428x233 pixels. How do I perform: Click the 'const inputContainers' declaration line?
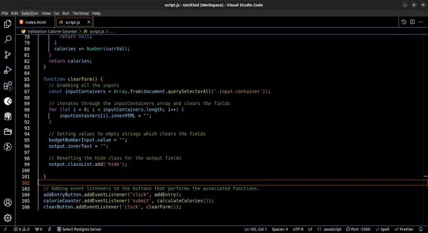159,92
